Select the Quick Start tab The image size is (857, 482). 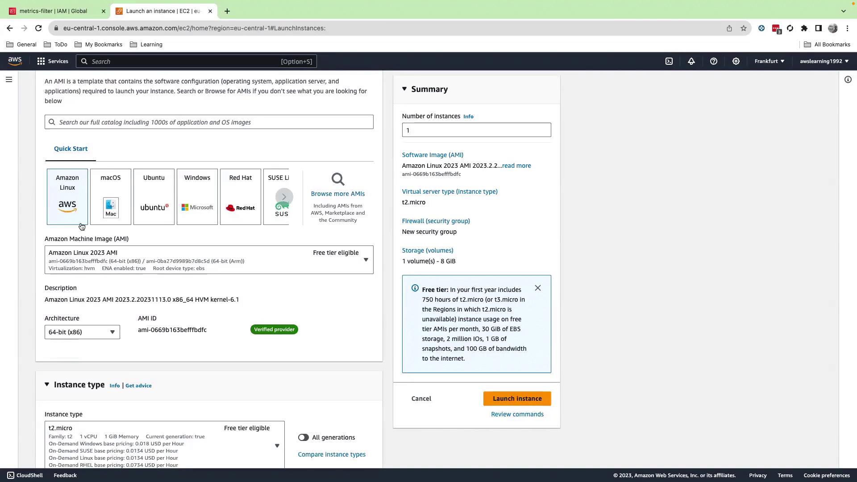coord(71,149)
